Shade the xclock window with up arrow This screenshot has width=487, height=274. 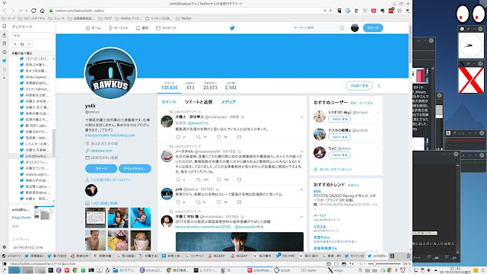pos(474,29)
